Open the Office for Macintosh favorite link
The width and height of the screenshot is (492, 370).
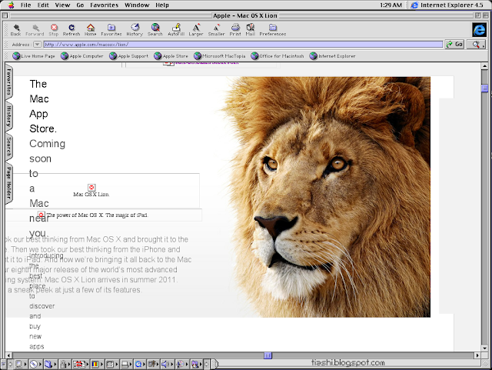tap(278, 56)
